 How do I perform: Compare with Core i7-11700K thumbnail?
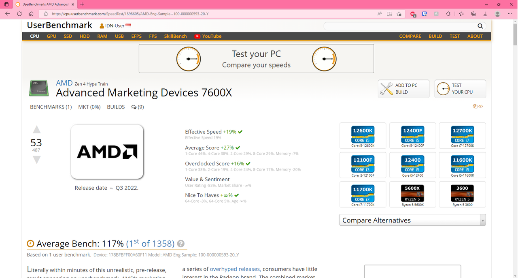363,195
